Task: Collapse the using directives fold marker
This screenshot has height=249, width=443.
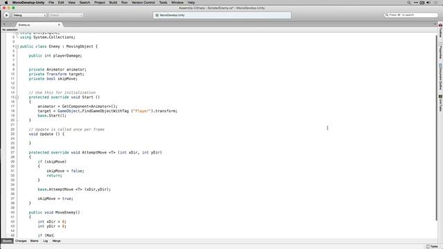Action: (17, 33)
